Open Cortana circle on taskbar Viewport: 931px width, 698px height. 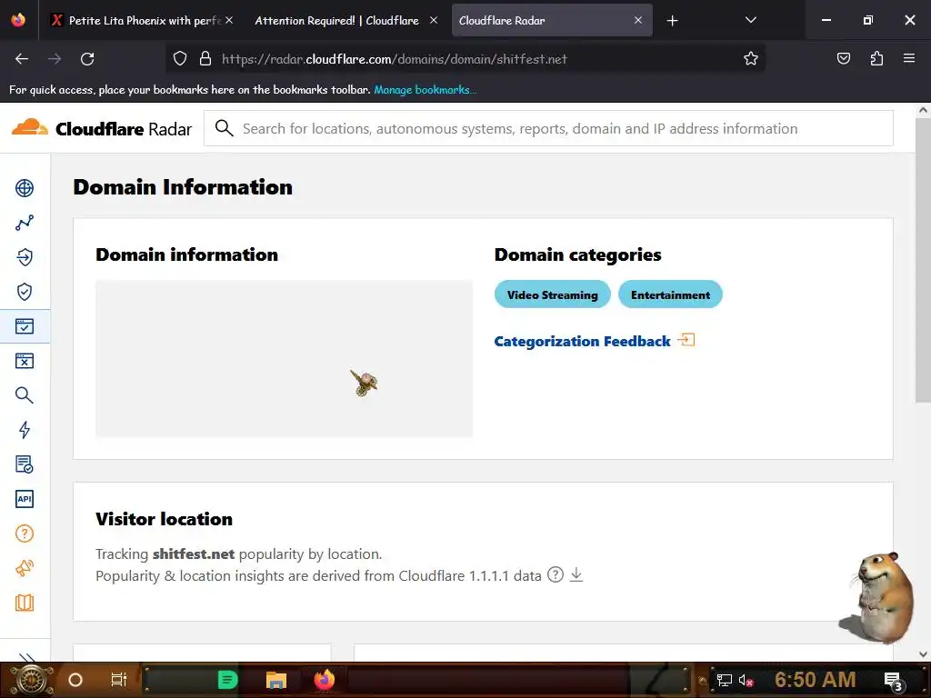75,680
